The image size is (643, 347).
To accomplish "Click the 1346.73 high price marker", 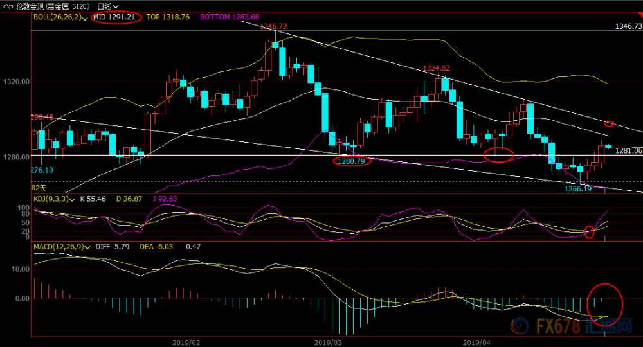I will point(273,26).
